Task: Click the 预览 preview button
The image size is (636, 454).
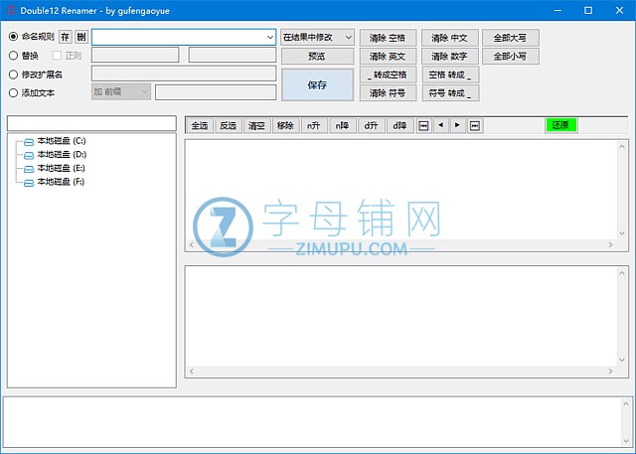Action: pos(317,57)
